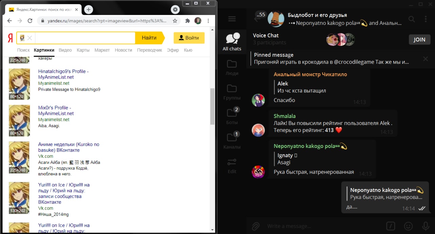Open new tab in Chrome
435x234 pixels.
pyautogui.click(x=89, y=10)
